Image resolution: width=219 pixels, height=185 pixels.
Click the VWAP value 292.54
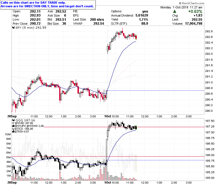click(99, 24)
